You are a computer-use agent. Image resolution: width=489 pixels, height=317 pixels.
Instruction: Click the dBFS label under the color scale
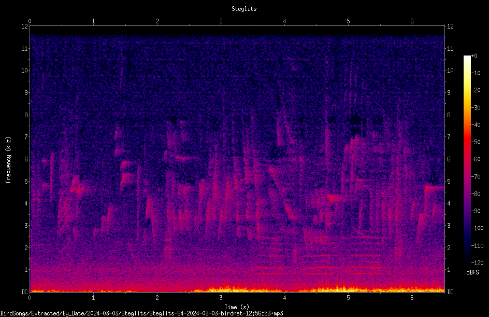click(472, 272)
